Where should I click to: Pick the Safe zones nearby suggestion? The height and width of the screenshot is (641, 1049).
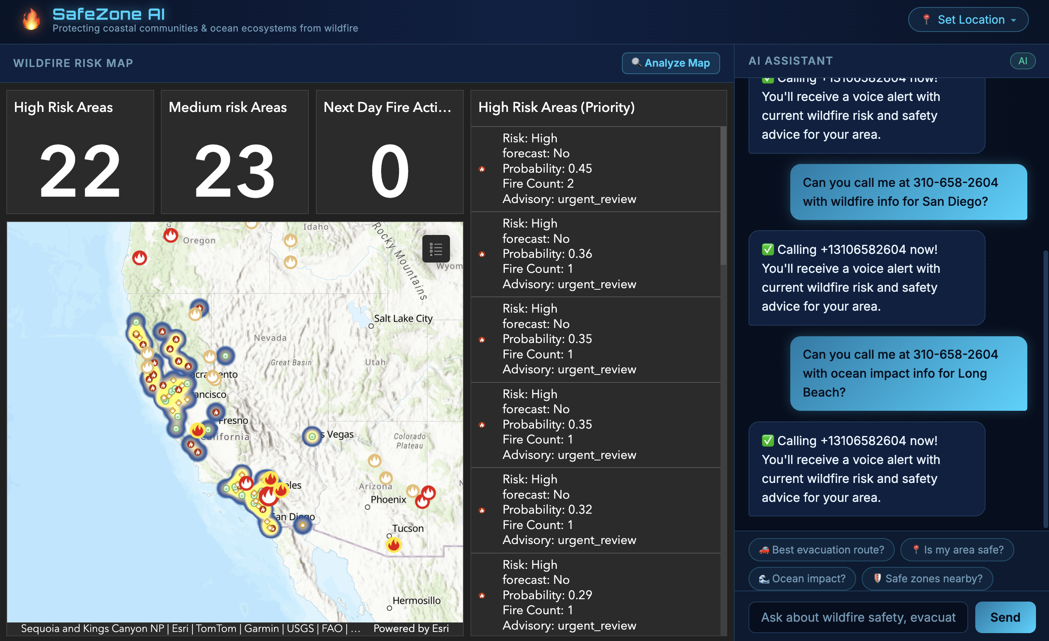[x=927, y=578]
